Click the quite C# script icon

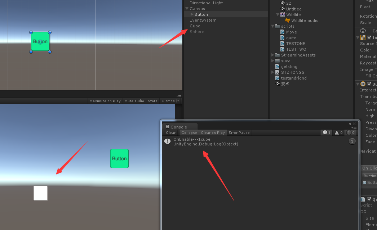click(x=283, y=38)
